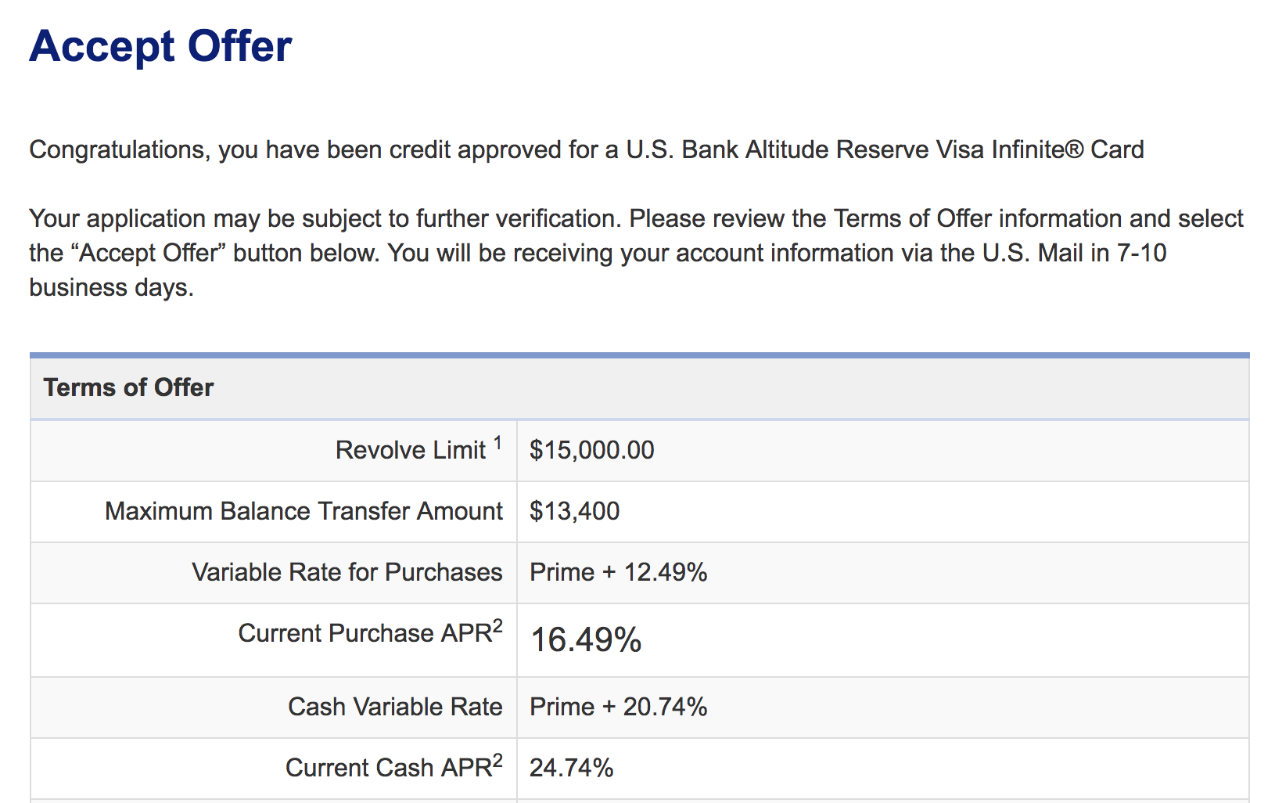The image size is (1275, 803).
Task: Click footnote 2 beside Current Purchase APR
Action: point(498,625)
